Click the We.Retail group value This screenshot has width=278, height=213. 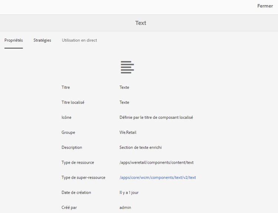[x=128, y=132]
